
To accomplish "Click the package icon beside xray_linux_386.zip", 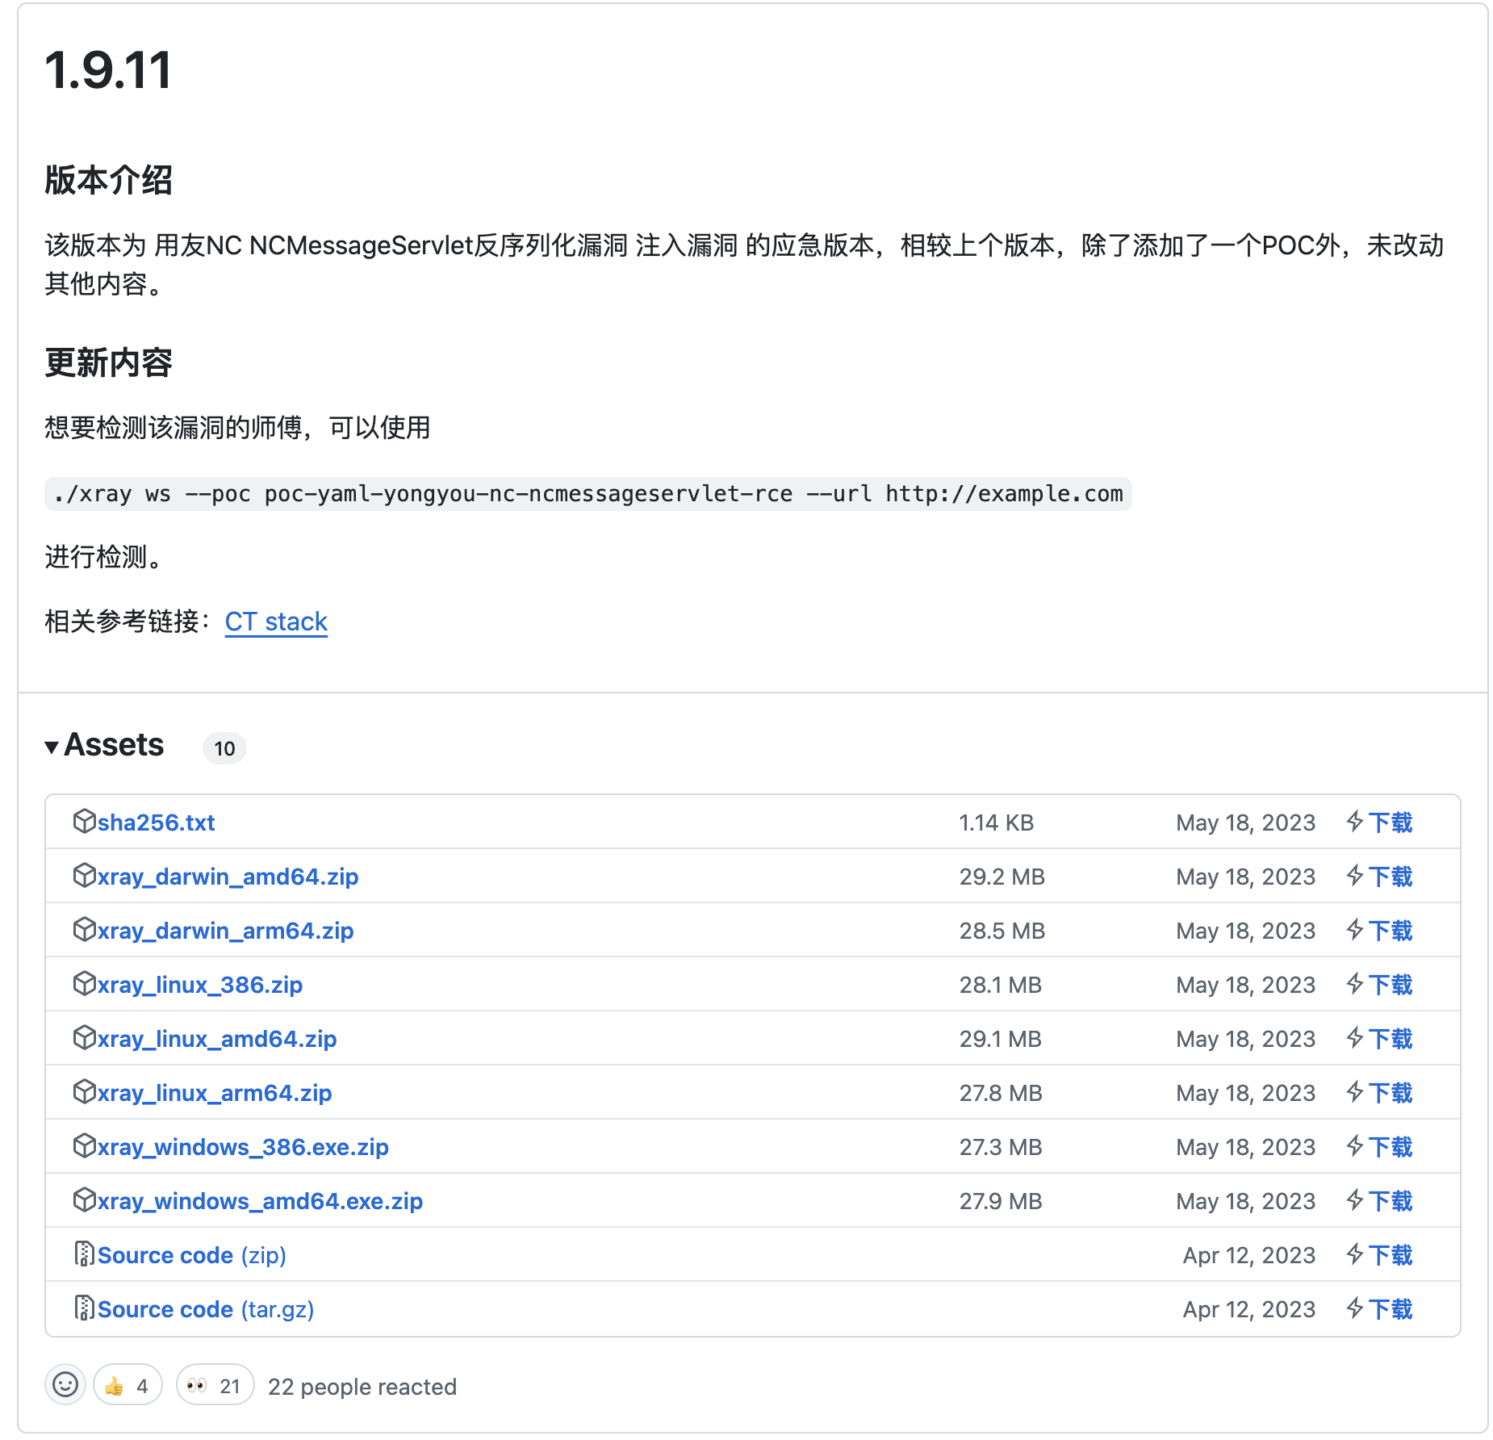I will (x=84, y=984).
